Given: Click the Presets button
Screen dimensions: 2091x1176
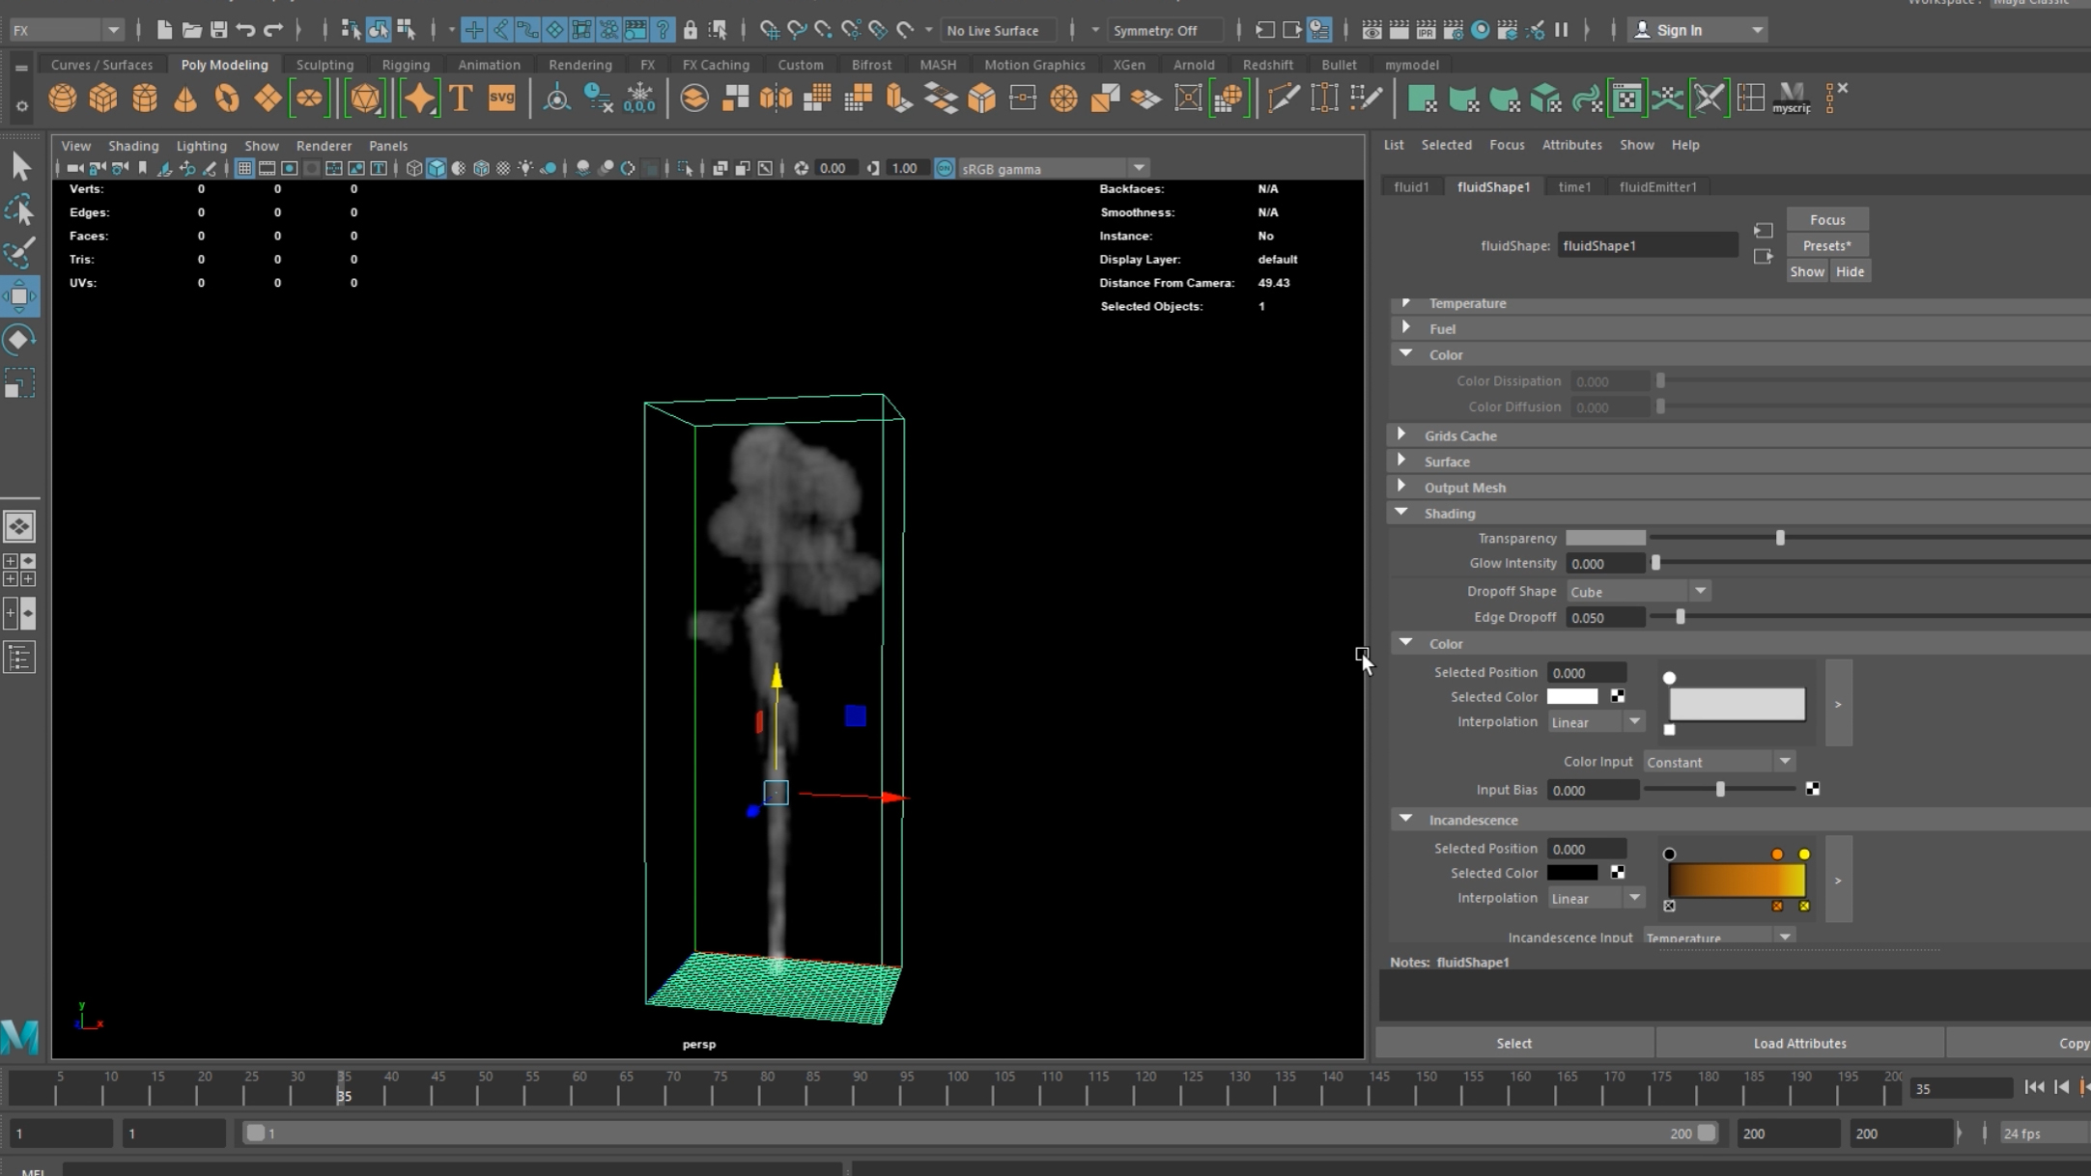Looking at the screenshot, I should click(1826, 245).
